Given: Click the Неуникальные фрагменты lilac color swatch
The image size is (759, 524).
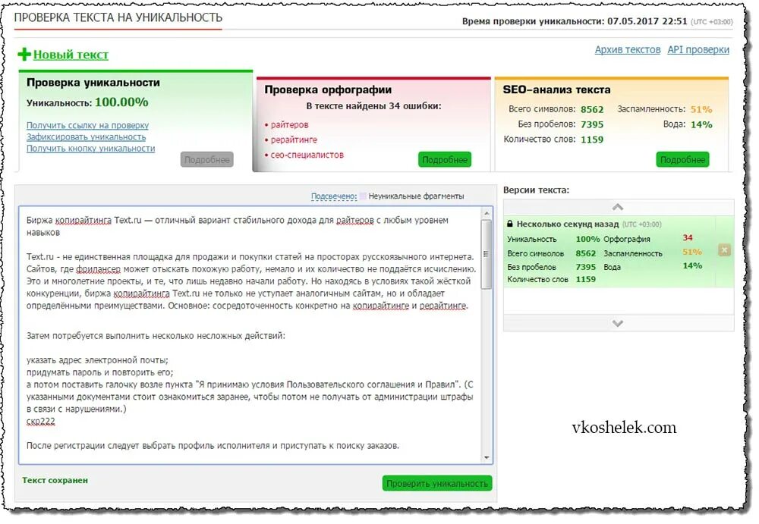Looking at the screenshot, I should 363,196.
